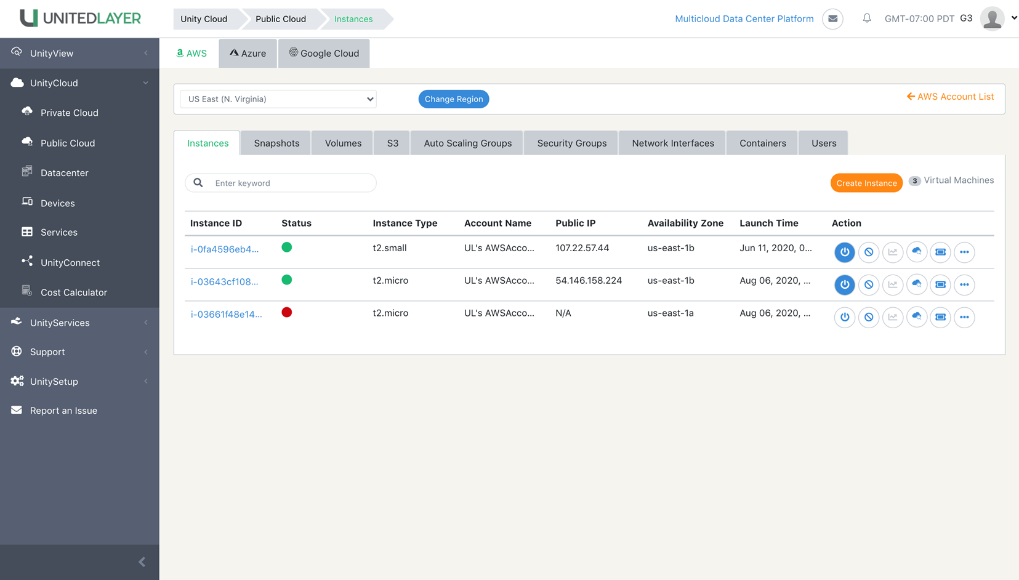Click ticket icon for i-03661f48e14 row
The image size is (1019, 580).
[x=940, y=317]
